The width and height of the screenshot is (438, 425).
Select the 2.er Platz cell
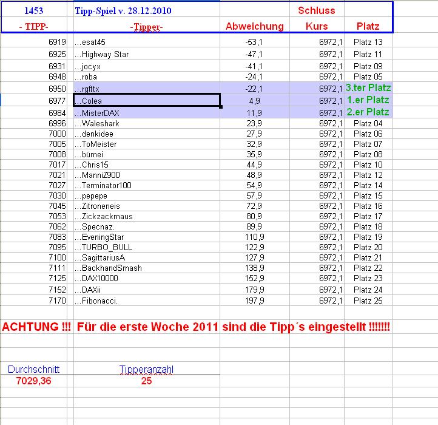tap(368, 112)
